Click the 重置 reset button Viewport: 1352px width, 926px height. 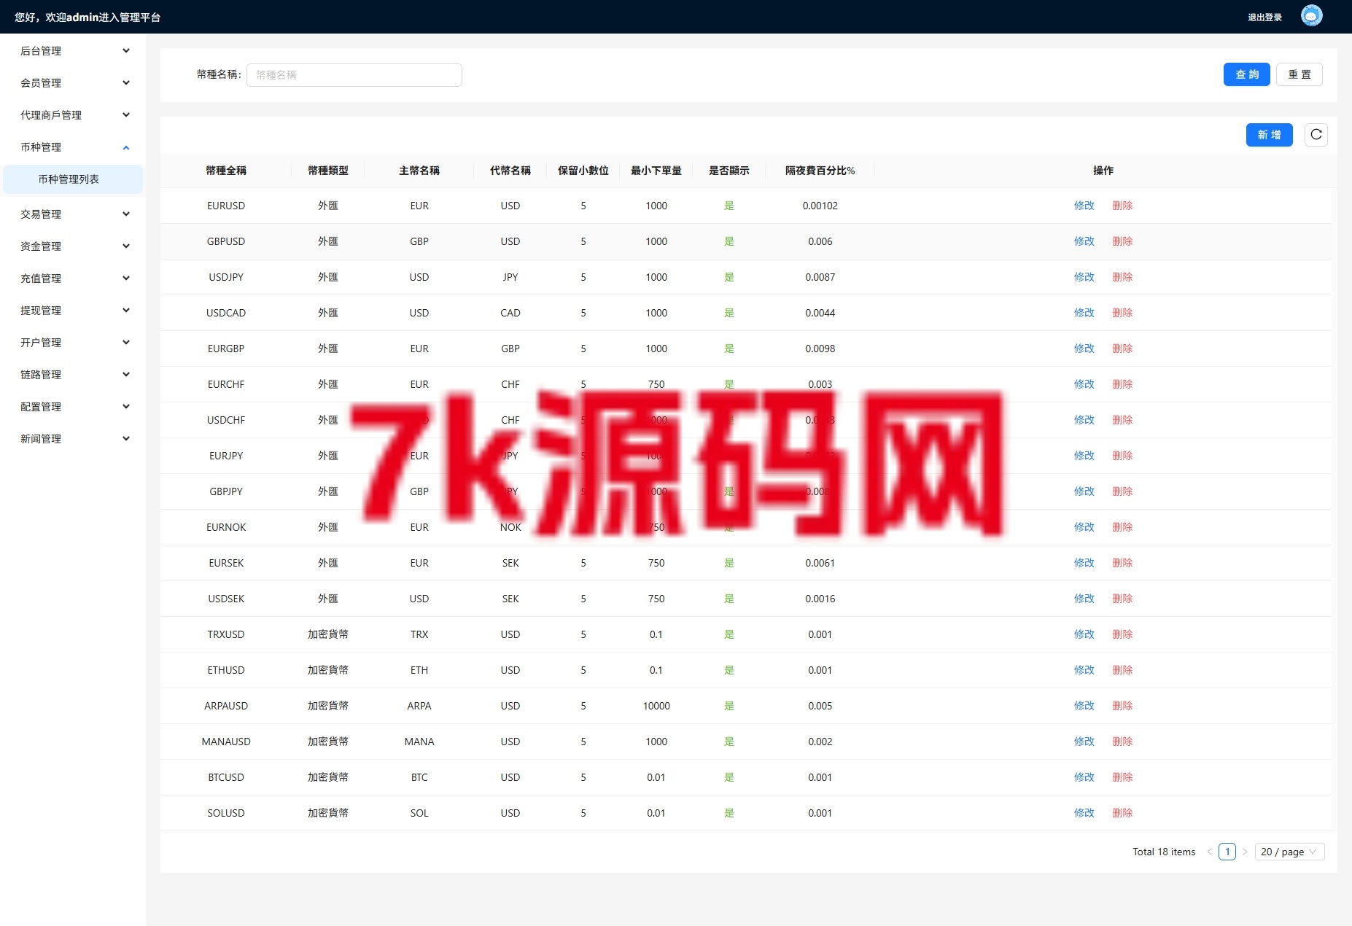click(1299, 74)
